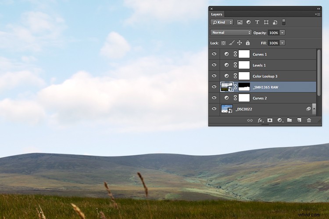Hide the _DSC0022 layer

tap(214, 109)
